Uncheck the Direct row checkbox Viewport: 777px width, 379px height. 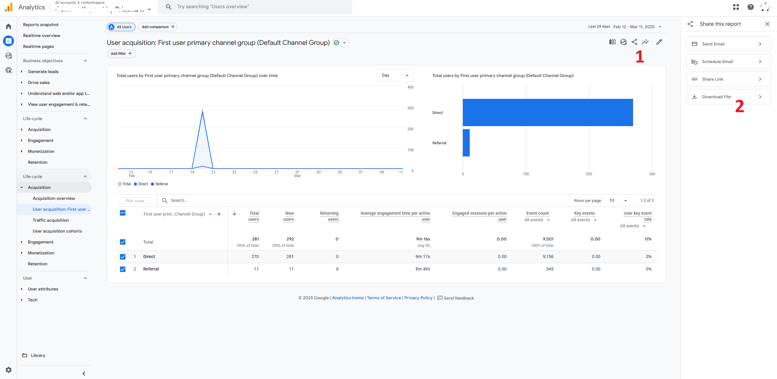pyautogui.click(x=123, y=257)
